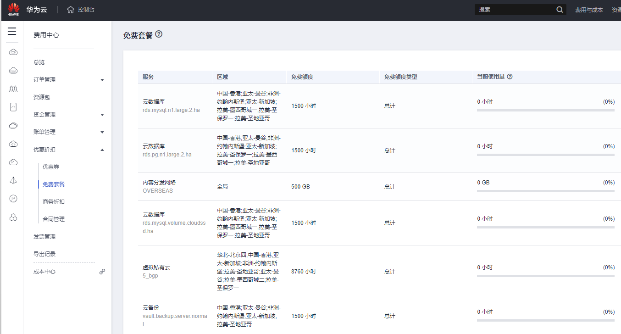Open 优惠券 in the sidebar

pyautogui.click(x=51, y=167)
